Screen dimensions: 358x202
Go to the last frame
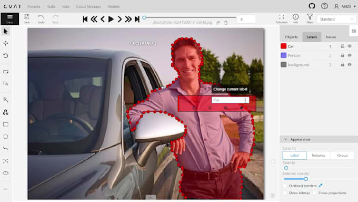pos(137,19)
